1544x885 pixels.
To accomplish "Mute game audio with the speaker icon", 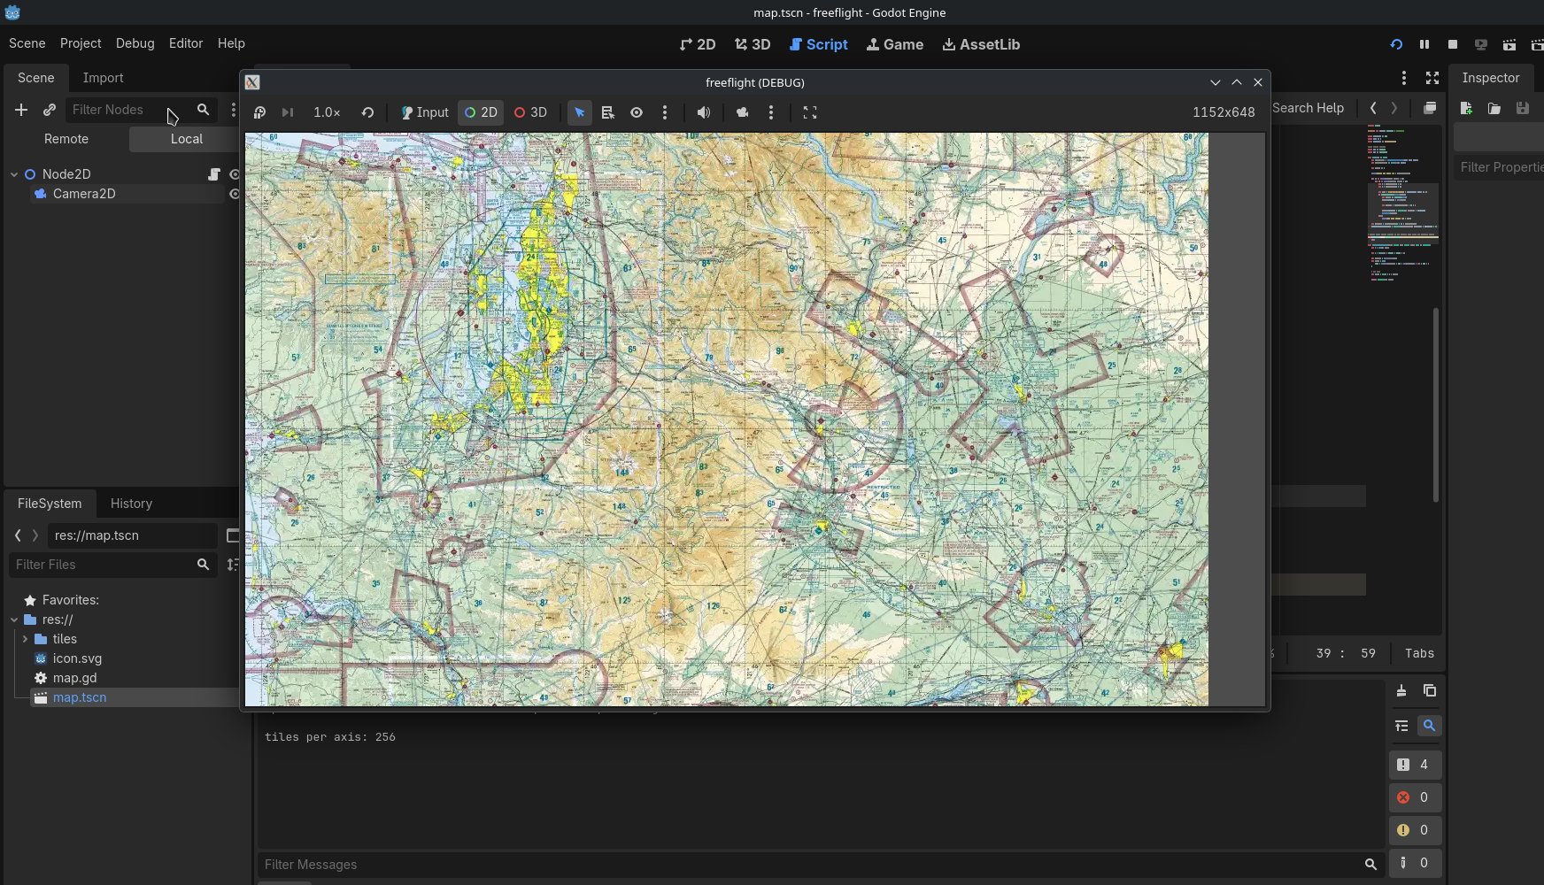I will coord(703,112).
